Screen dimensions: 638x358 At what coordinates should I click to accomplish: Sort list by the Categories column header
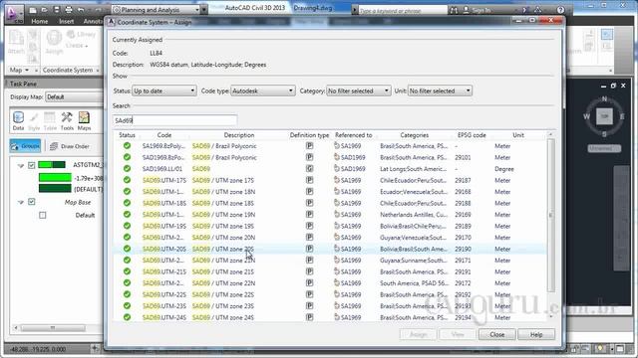415,135
